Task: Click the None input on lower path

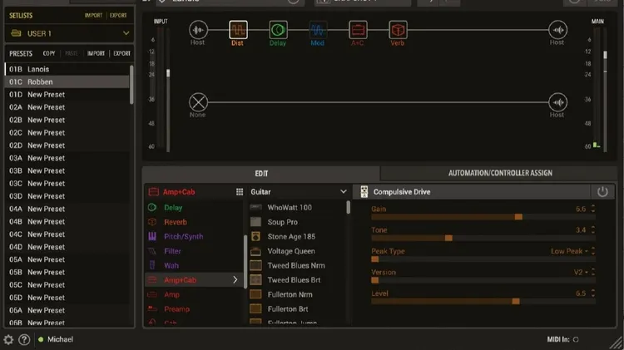Action: (197, 102)
